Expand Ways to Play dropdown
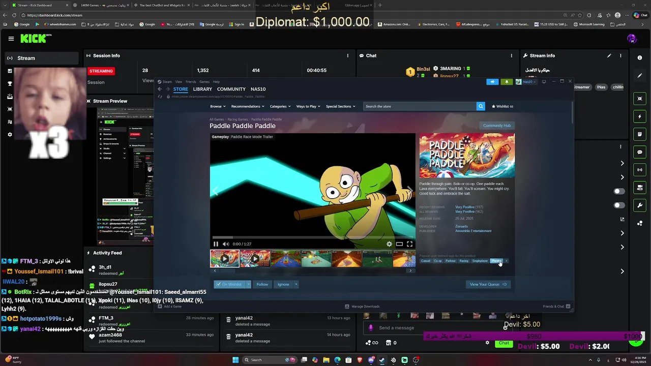Viewport: 651px width, 366px height. 308,106
